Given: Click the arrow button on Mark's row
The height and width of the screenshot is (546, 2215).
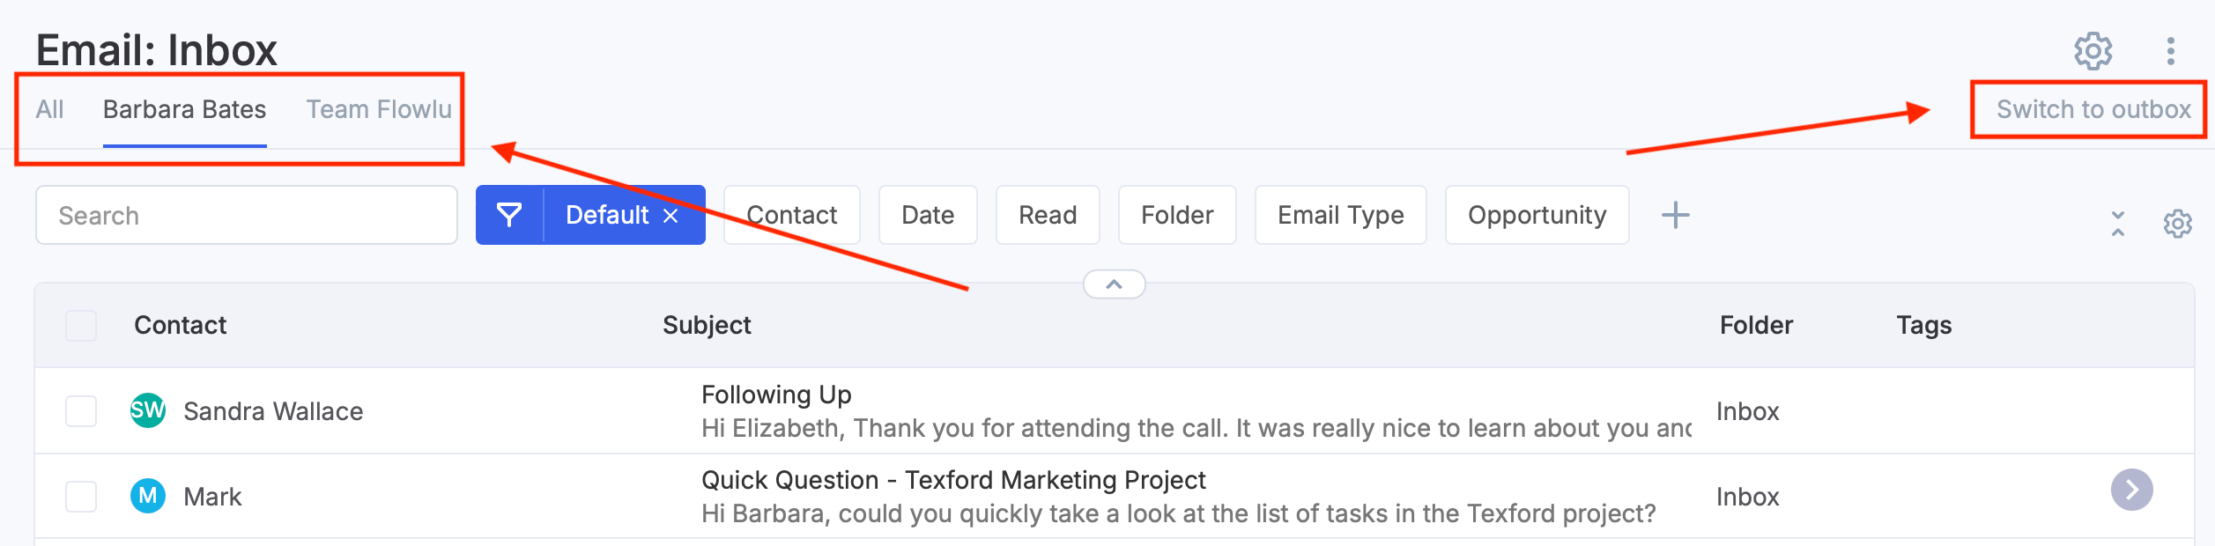Looking at the screenshot, I should pos(2131,490).
